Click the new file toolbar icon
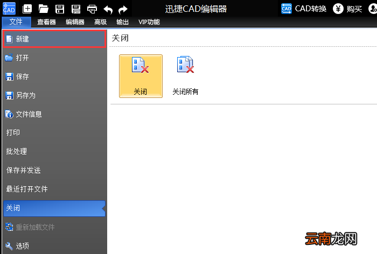The height and width of the screenshot is (254, 377). click(27, 9)
